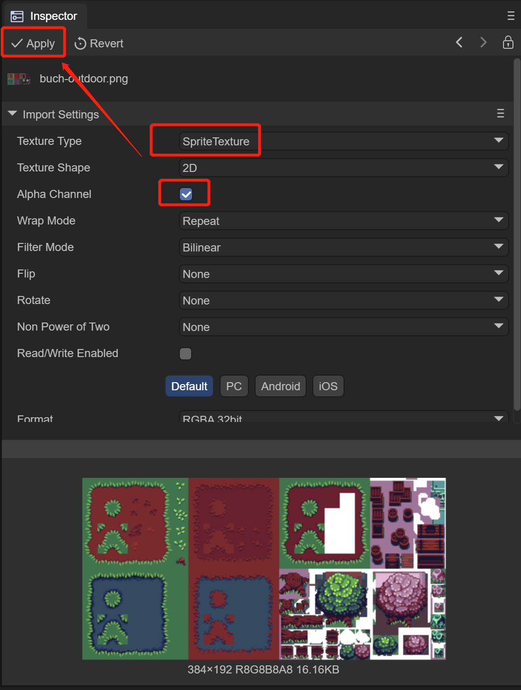Open the Filter Mode dropdown
This screenshot has height=690, width=521.
point(344,247)
